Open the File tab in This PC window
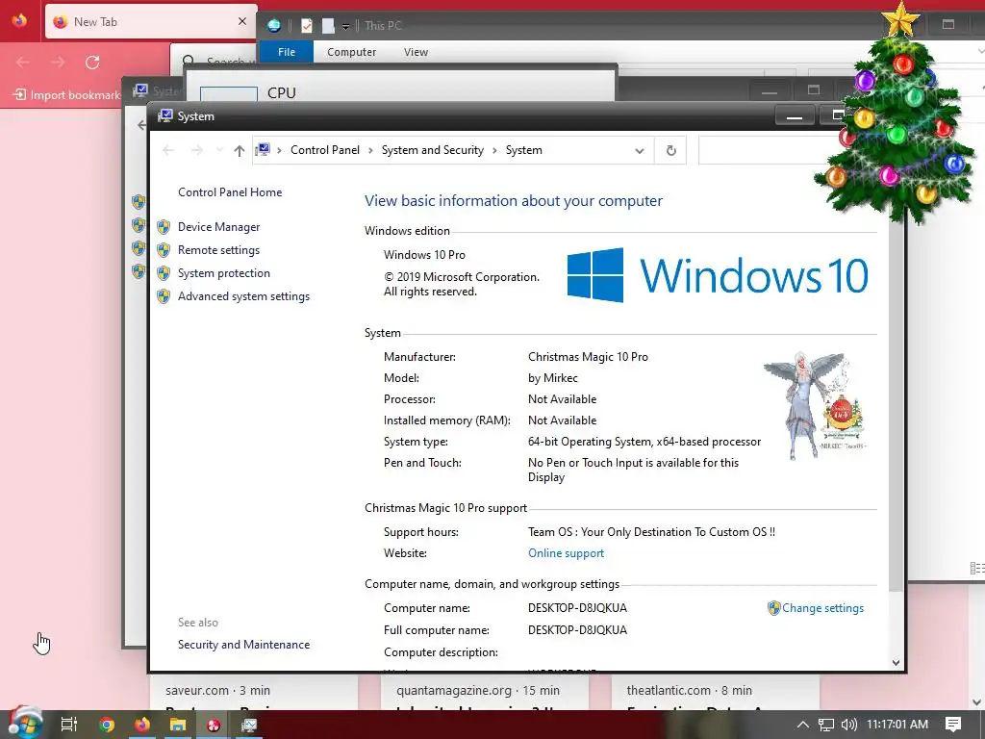 coord(287,52)
